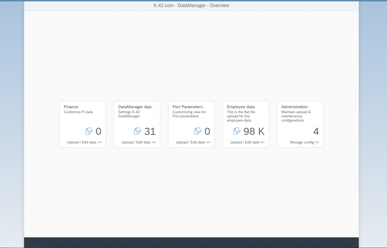
Task: Open the Employee data tile
Action: (x=246, y=124)
